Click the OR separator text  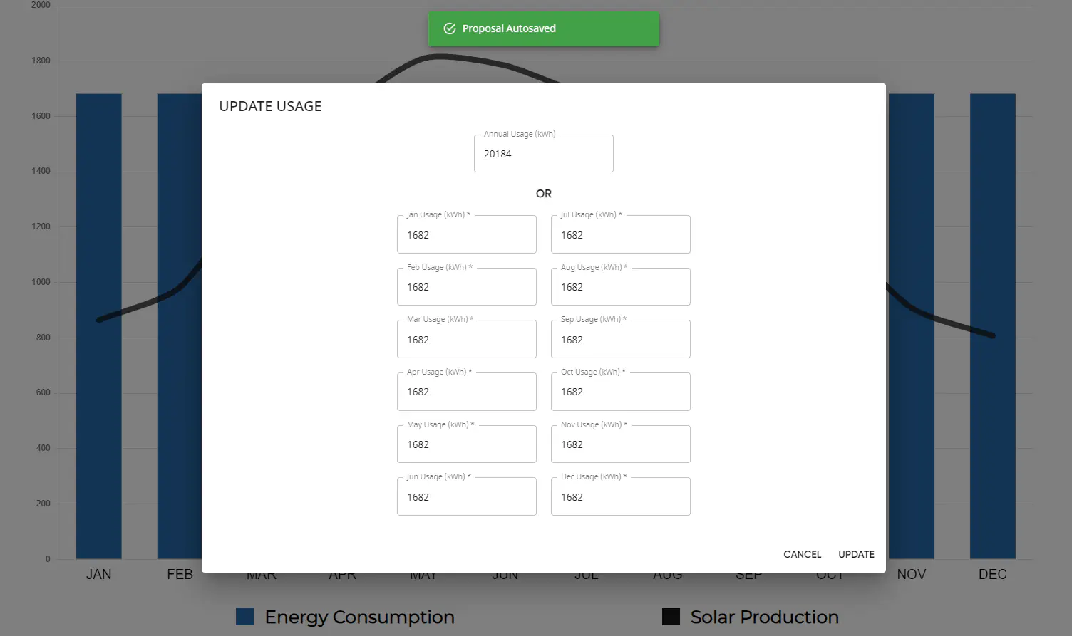[x=543, y=194]
